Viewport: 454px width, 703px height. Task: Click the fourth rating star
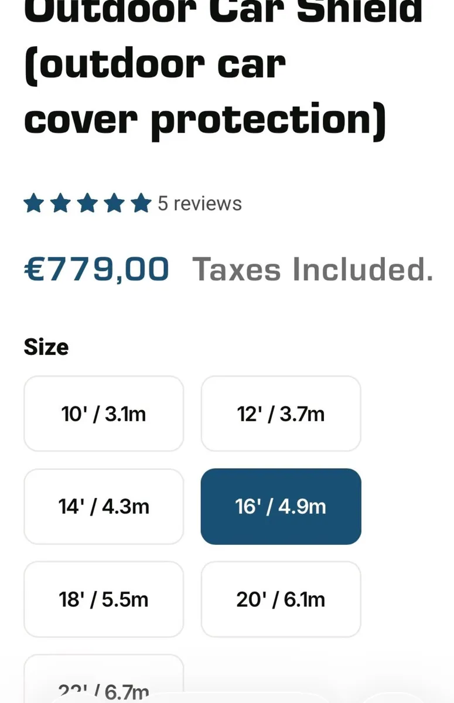pyautogui.click(x=114, y=204)
